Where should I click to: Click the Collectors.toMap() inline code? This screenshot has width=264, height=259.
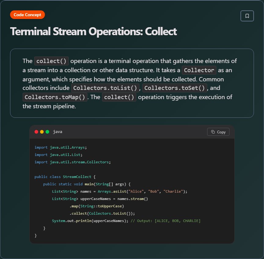(55, 97)
